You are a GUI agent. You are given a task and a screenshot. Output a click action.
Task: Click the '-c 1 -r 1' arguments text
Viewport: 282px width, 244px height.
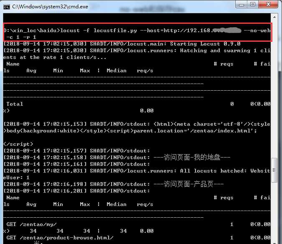[x=21, y=37]
